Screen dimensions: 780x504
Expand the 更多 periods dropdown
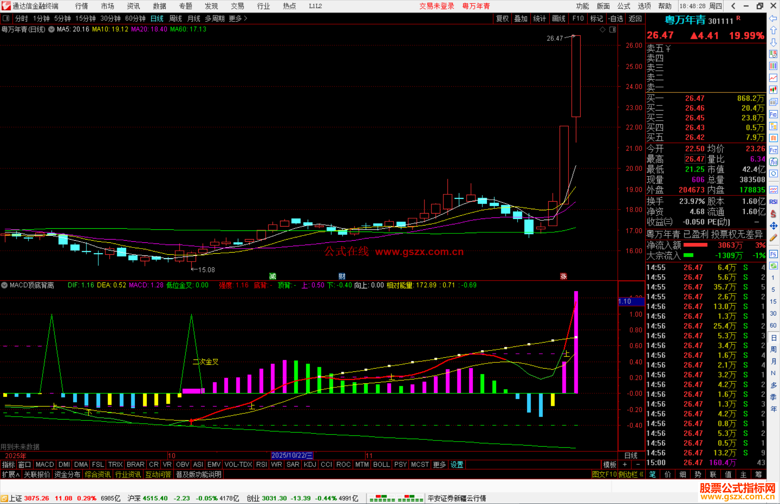pos(238,18)
